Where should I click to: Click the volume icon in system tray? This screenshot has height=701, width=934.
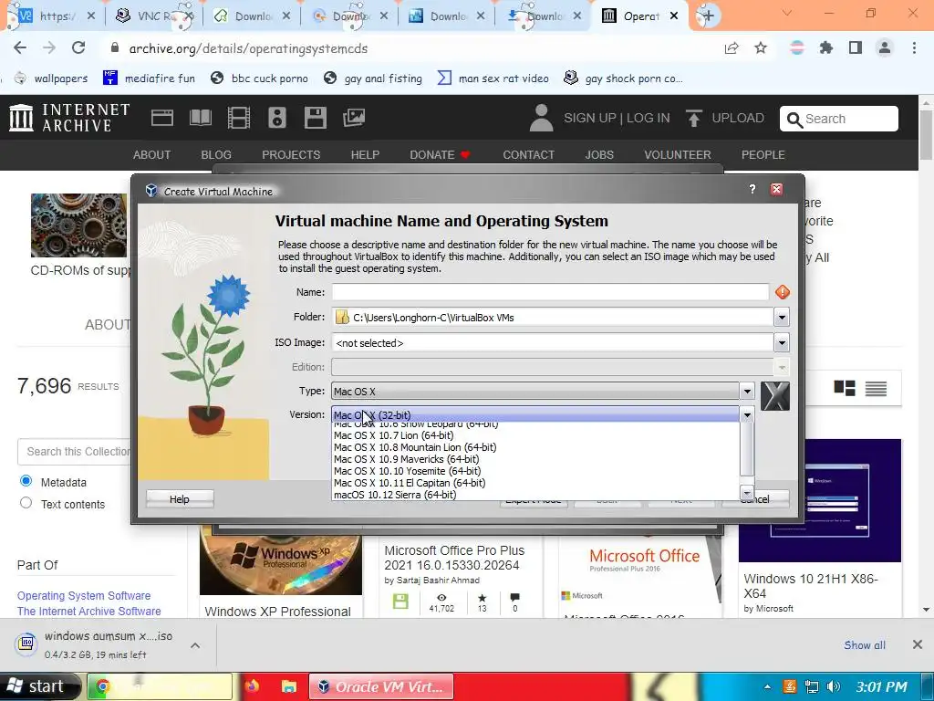(834, 686)
